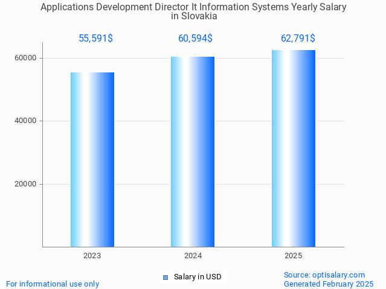386x289 pixels.
Task: Click the 20000 y-axis tick label
Action: [26, 184]
